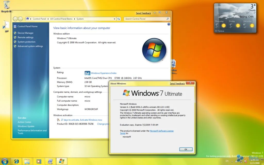Click the Windows 7 Ultimate edition text
The image size is (264, 165).
[x=67, y=38]
